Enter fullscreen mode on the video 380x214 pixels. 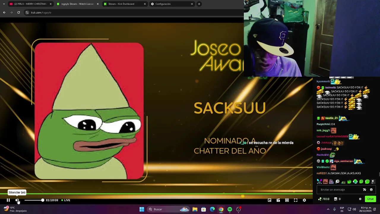click(x=296, y=200)
